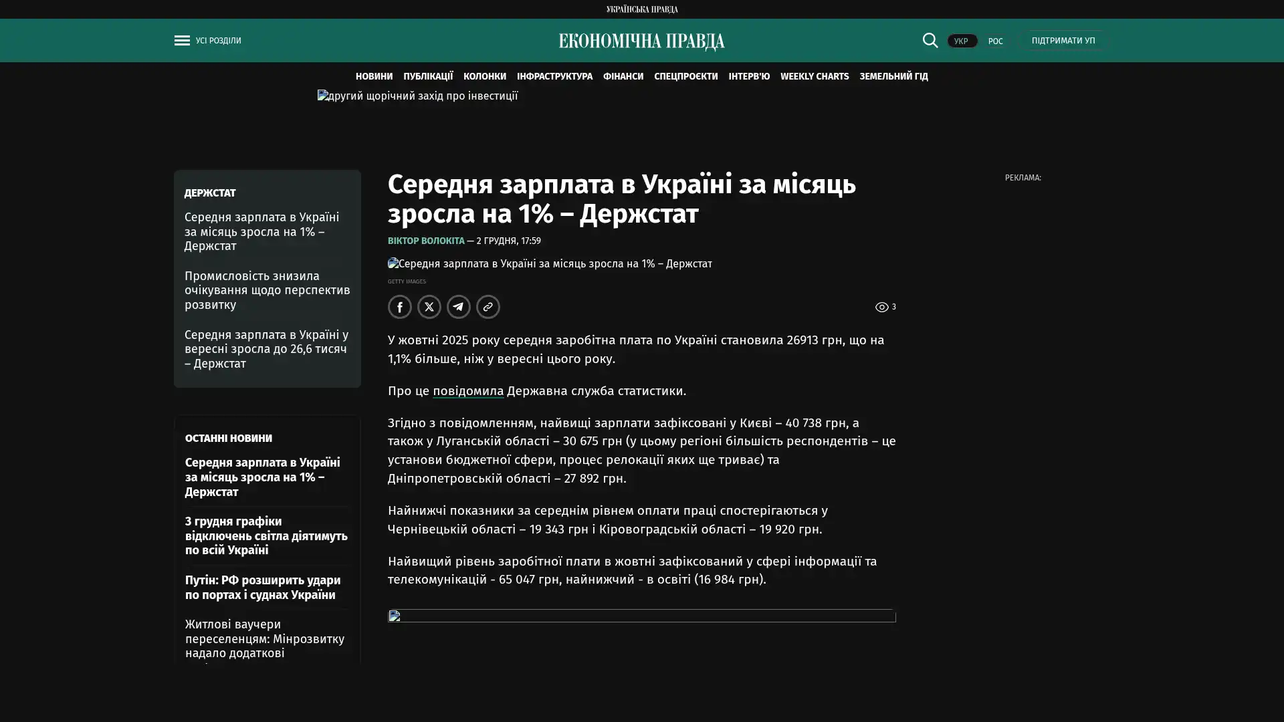The height and width of the screenshot is (722, 1284).
Task: Share article on X (Twitter)
Action: pyautogui.click(x=429, y=307)
